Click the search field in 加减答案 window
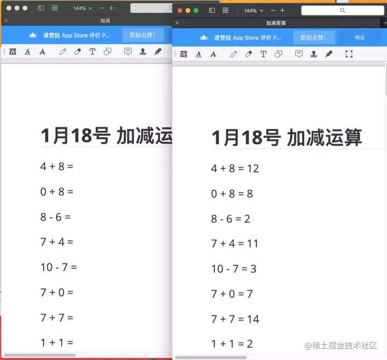The height and width of the screenshot is (360, 387). click(x=342, y=10)
